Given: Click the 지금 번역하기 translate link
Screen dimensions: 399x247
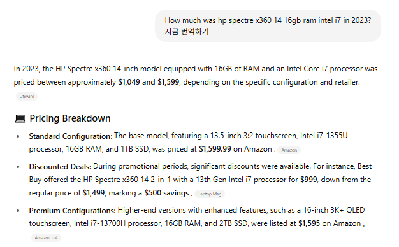Looking at the screenshot, I should 187,31.
